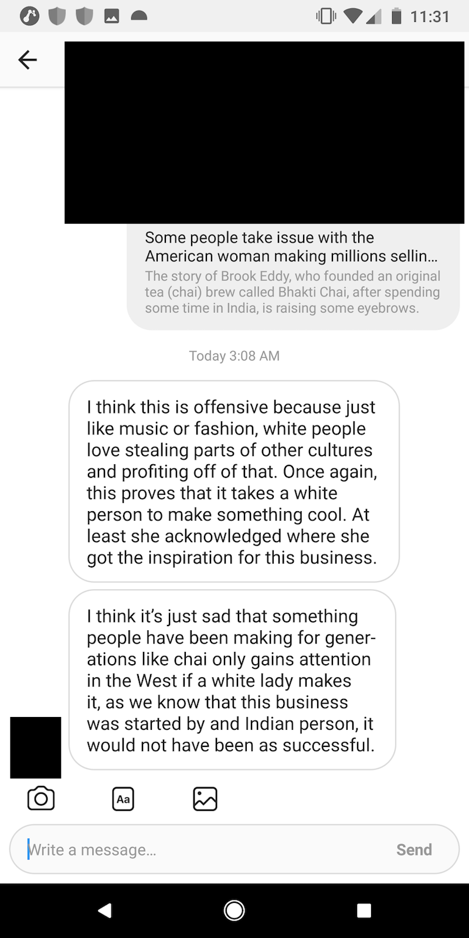The height and width of the screenshot is (938, 469).
Task: Click the Send button
Action: tap(414, 849)
